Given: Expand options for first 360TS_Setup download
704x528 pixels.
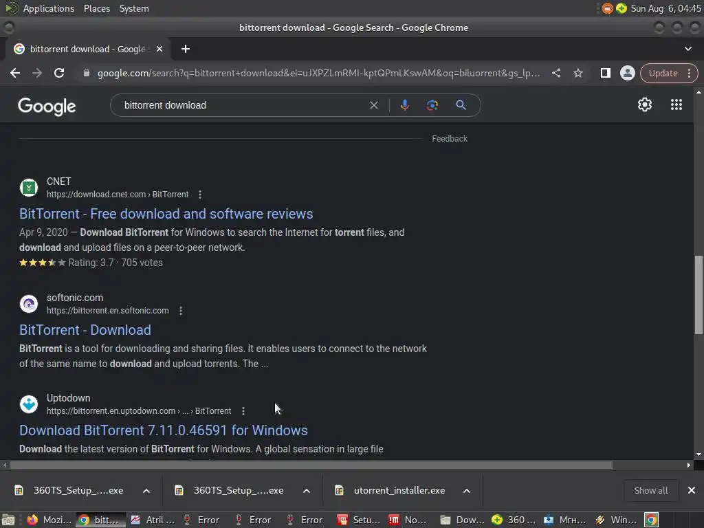Looking at the screenshot, I should pyautogui.click(x=146, y=491).
